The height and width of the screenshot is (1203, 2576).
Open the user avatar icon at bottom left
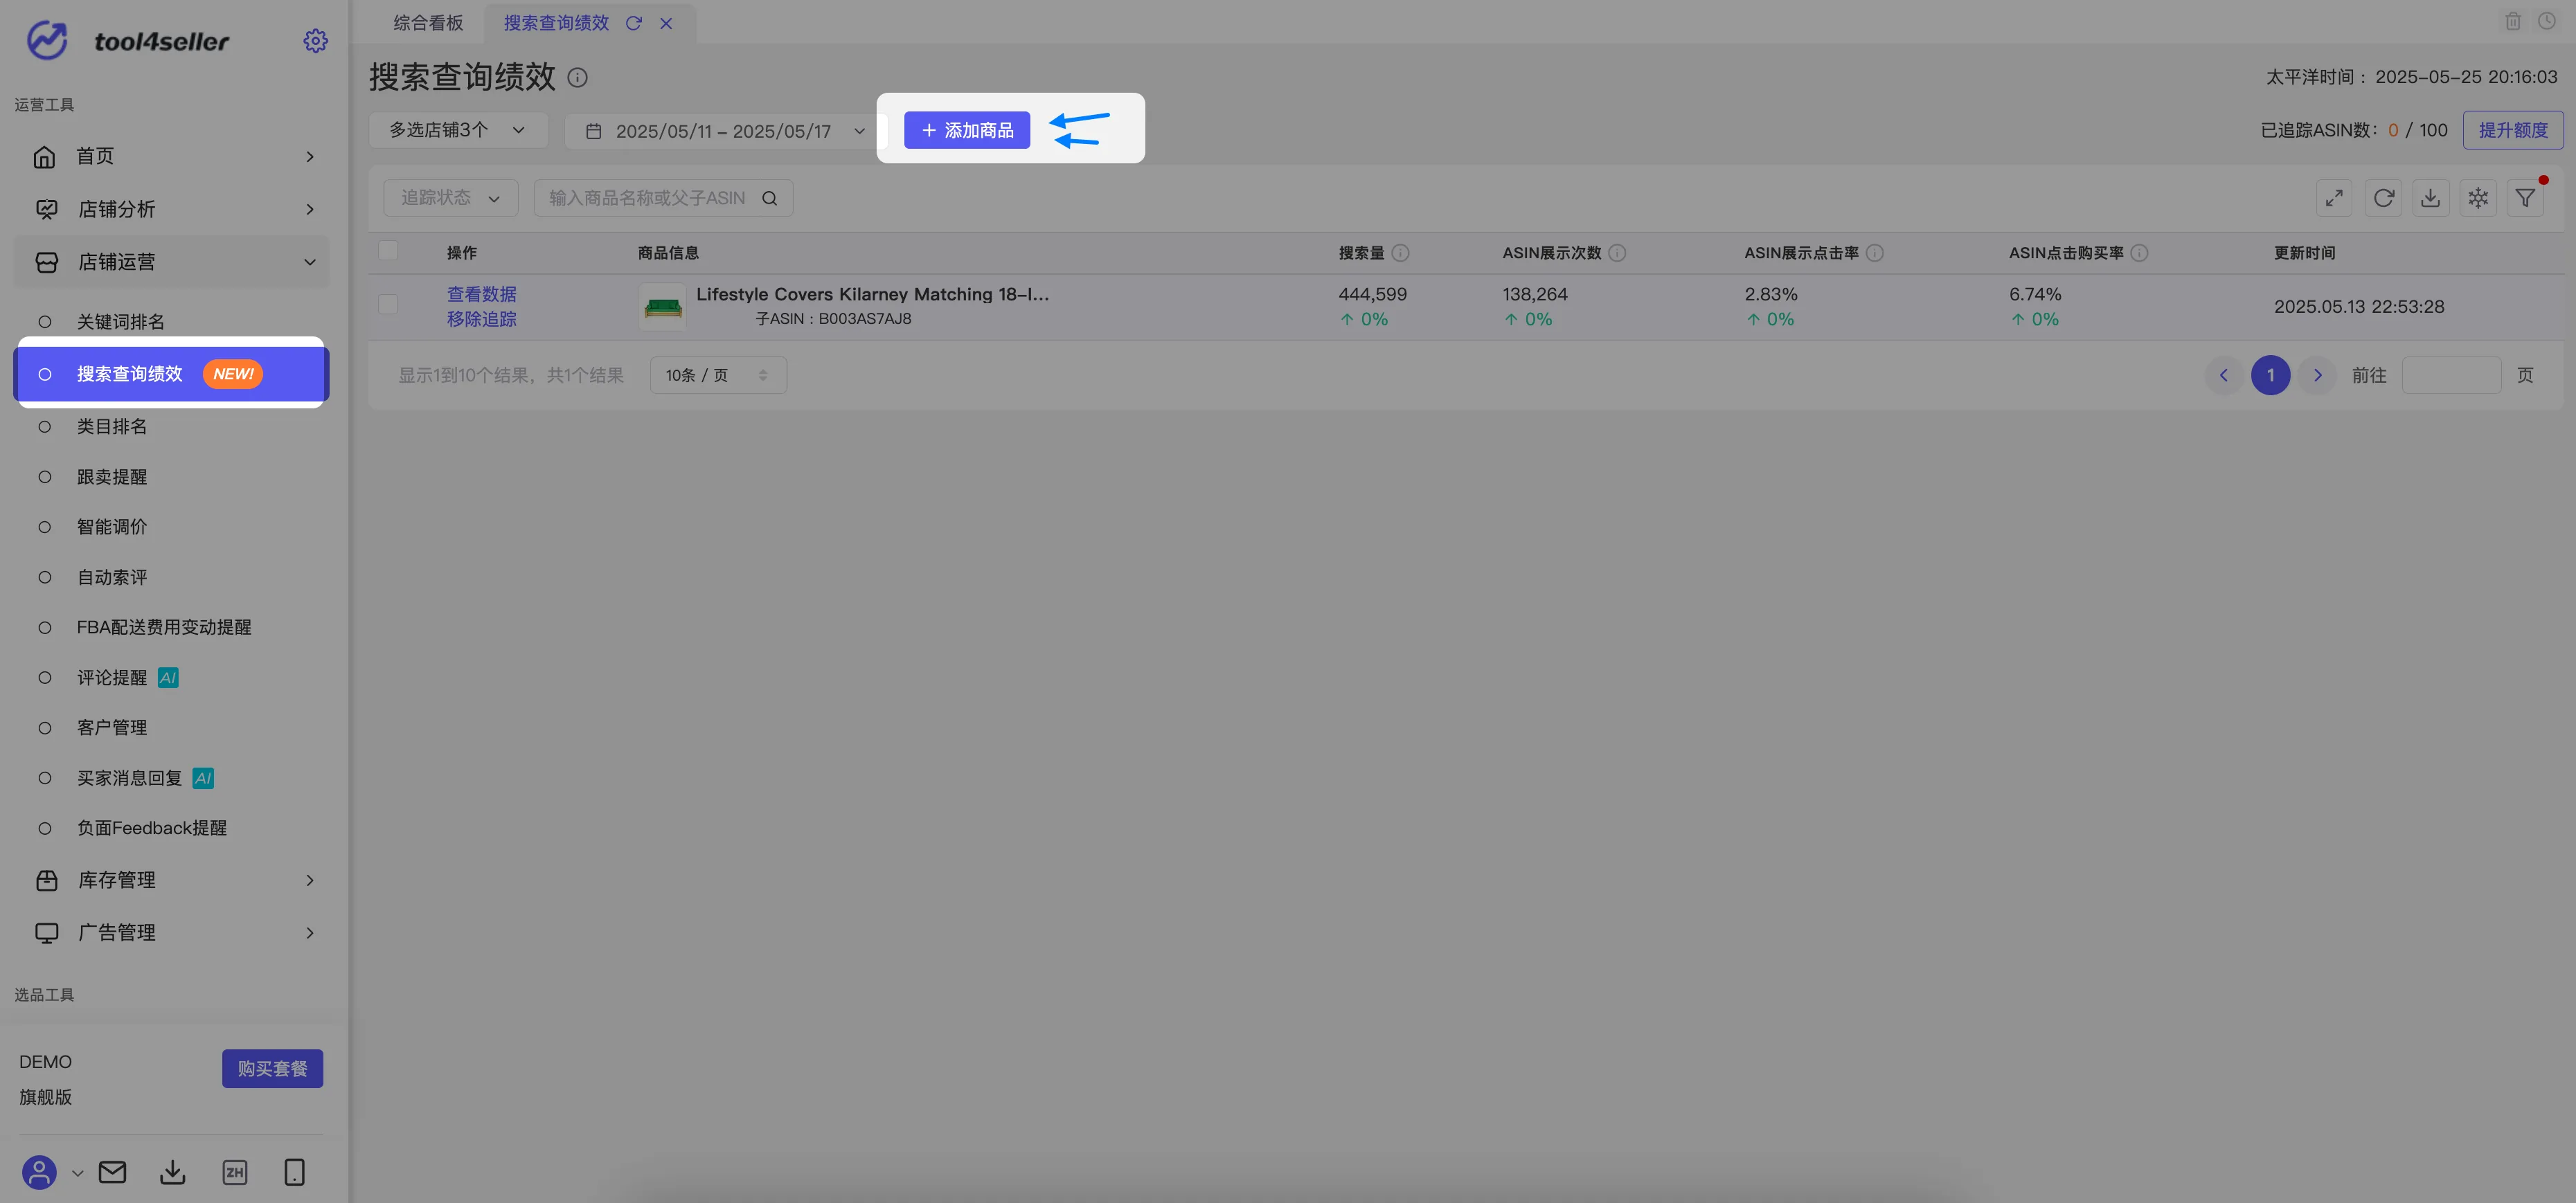pos(39,1172)
